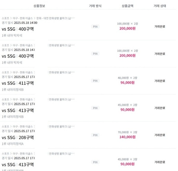This screenshot has height=171, width=178.
Task: Open the vs SSG 208구역 listing
Action: [18, 137]
